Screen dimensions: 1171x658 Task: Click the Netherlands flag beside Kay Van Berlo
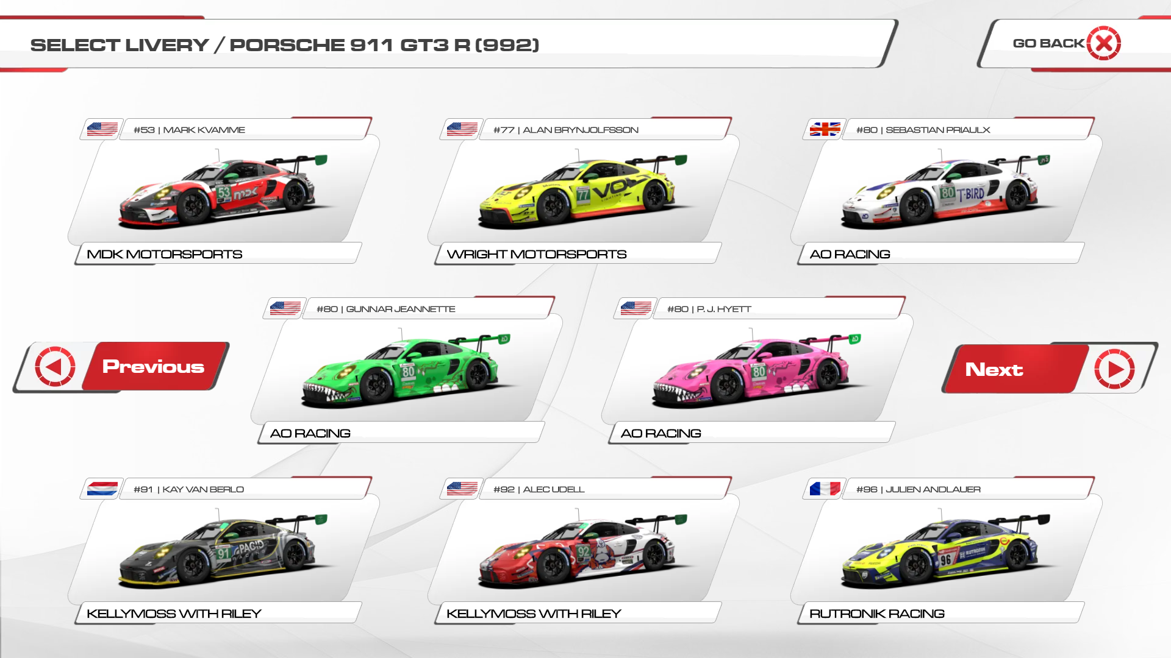coord(102,489)
